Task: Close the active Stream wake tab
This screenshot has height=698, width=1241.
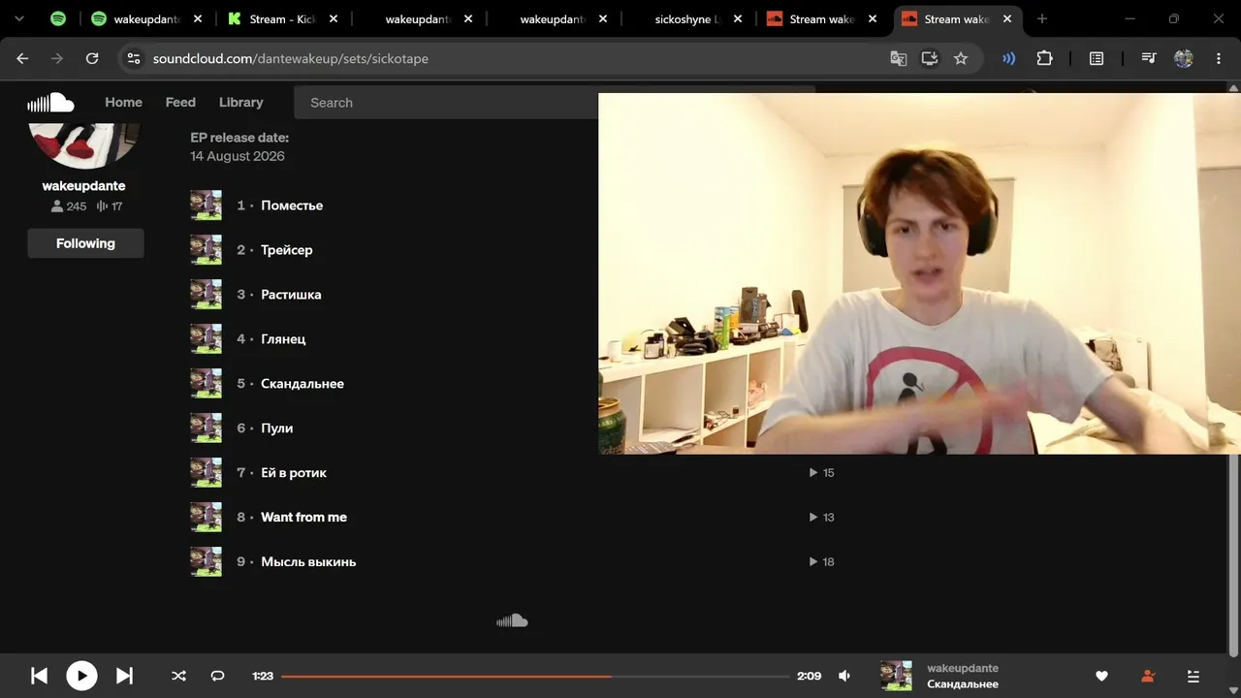Action: point(1006,18)
